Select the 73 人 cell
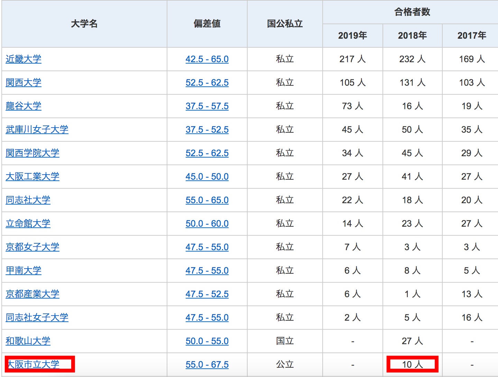The image size is (498, 377). click(x=353, y=106)
